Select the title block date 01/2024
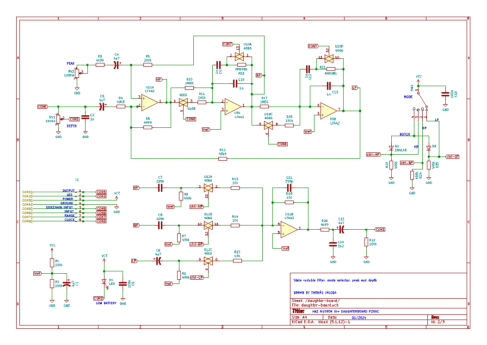This screenshot has width=487, height=345. (x=359, y=318)
